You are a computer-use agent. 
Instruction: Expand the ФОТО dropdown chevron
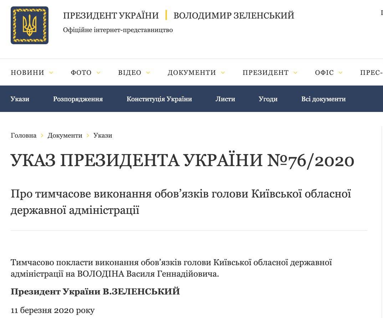[98, 73]
